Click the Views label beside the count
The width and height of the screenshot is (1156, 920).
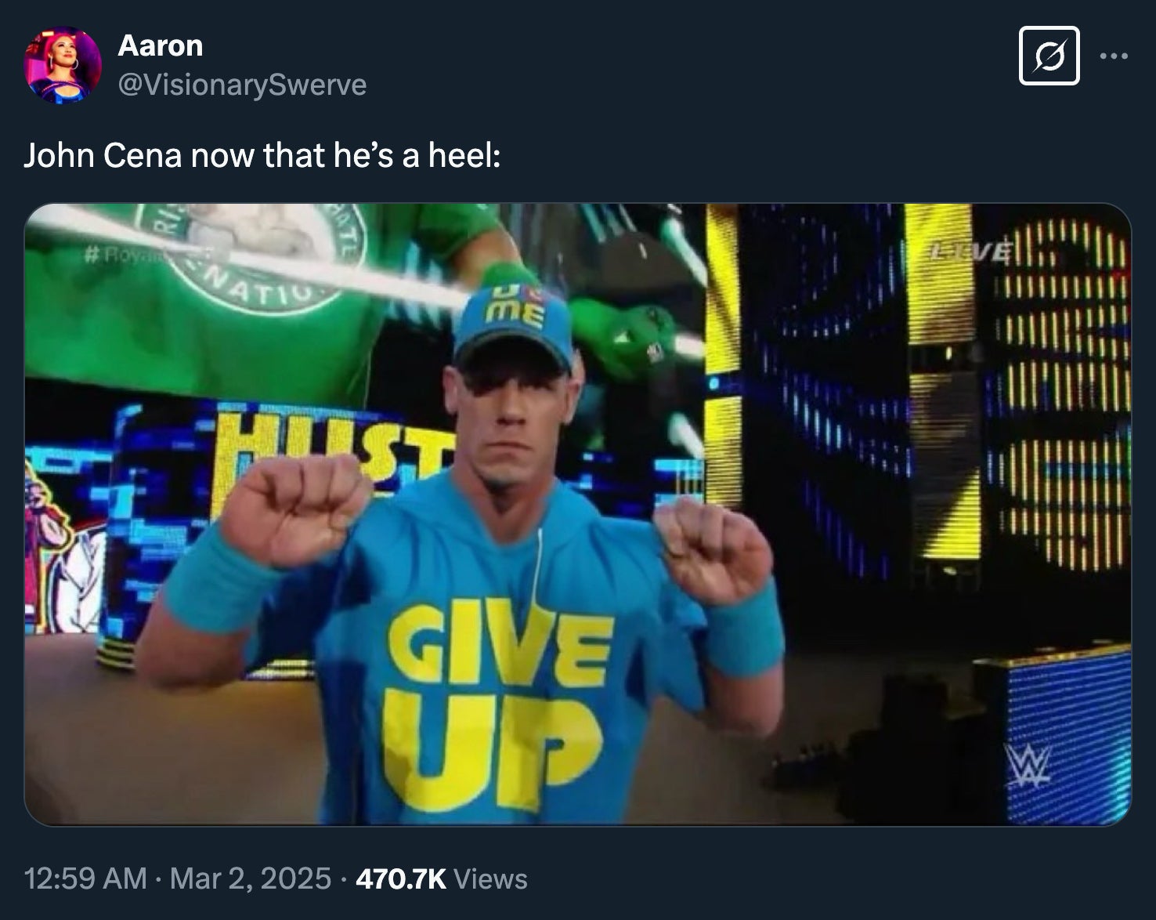[490, 878]
